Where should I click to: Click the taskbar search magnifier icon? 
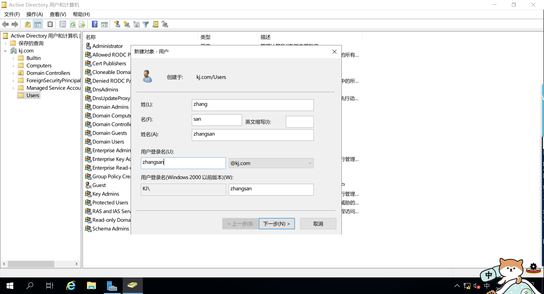point(30,285)
